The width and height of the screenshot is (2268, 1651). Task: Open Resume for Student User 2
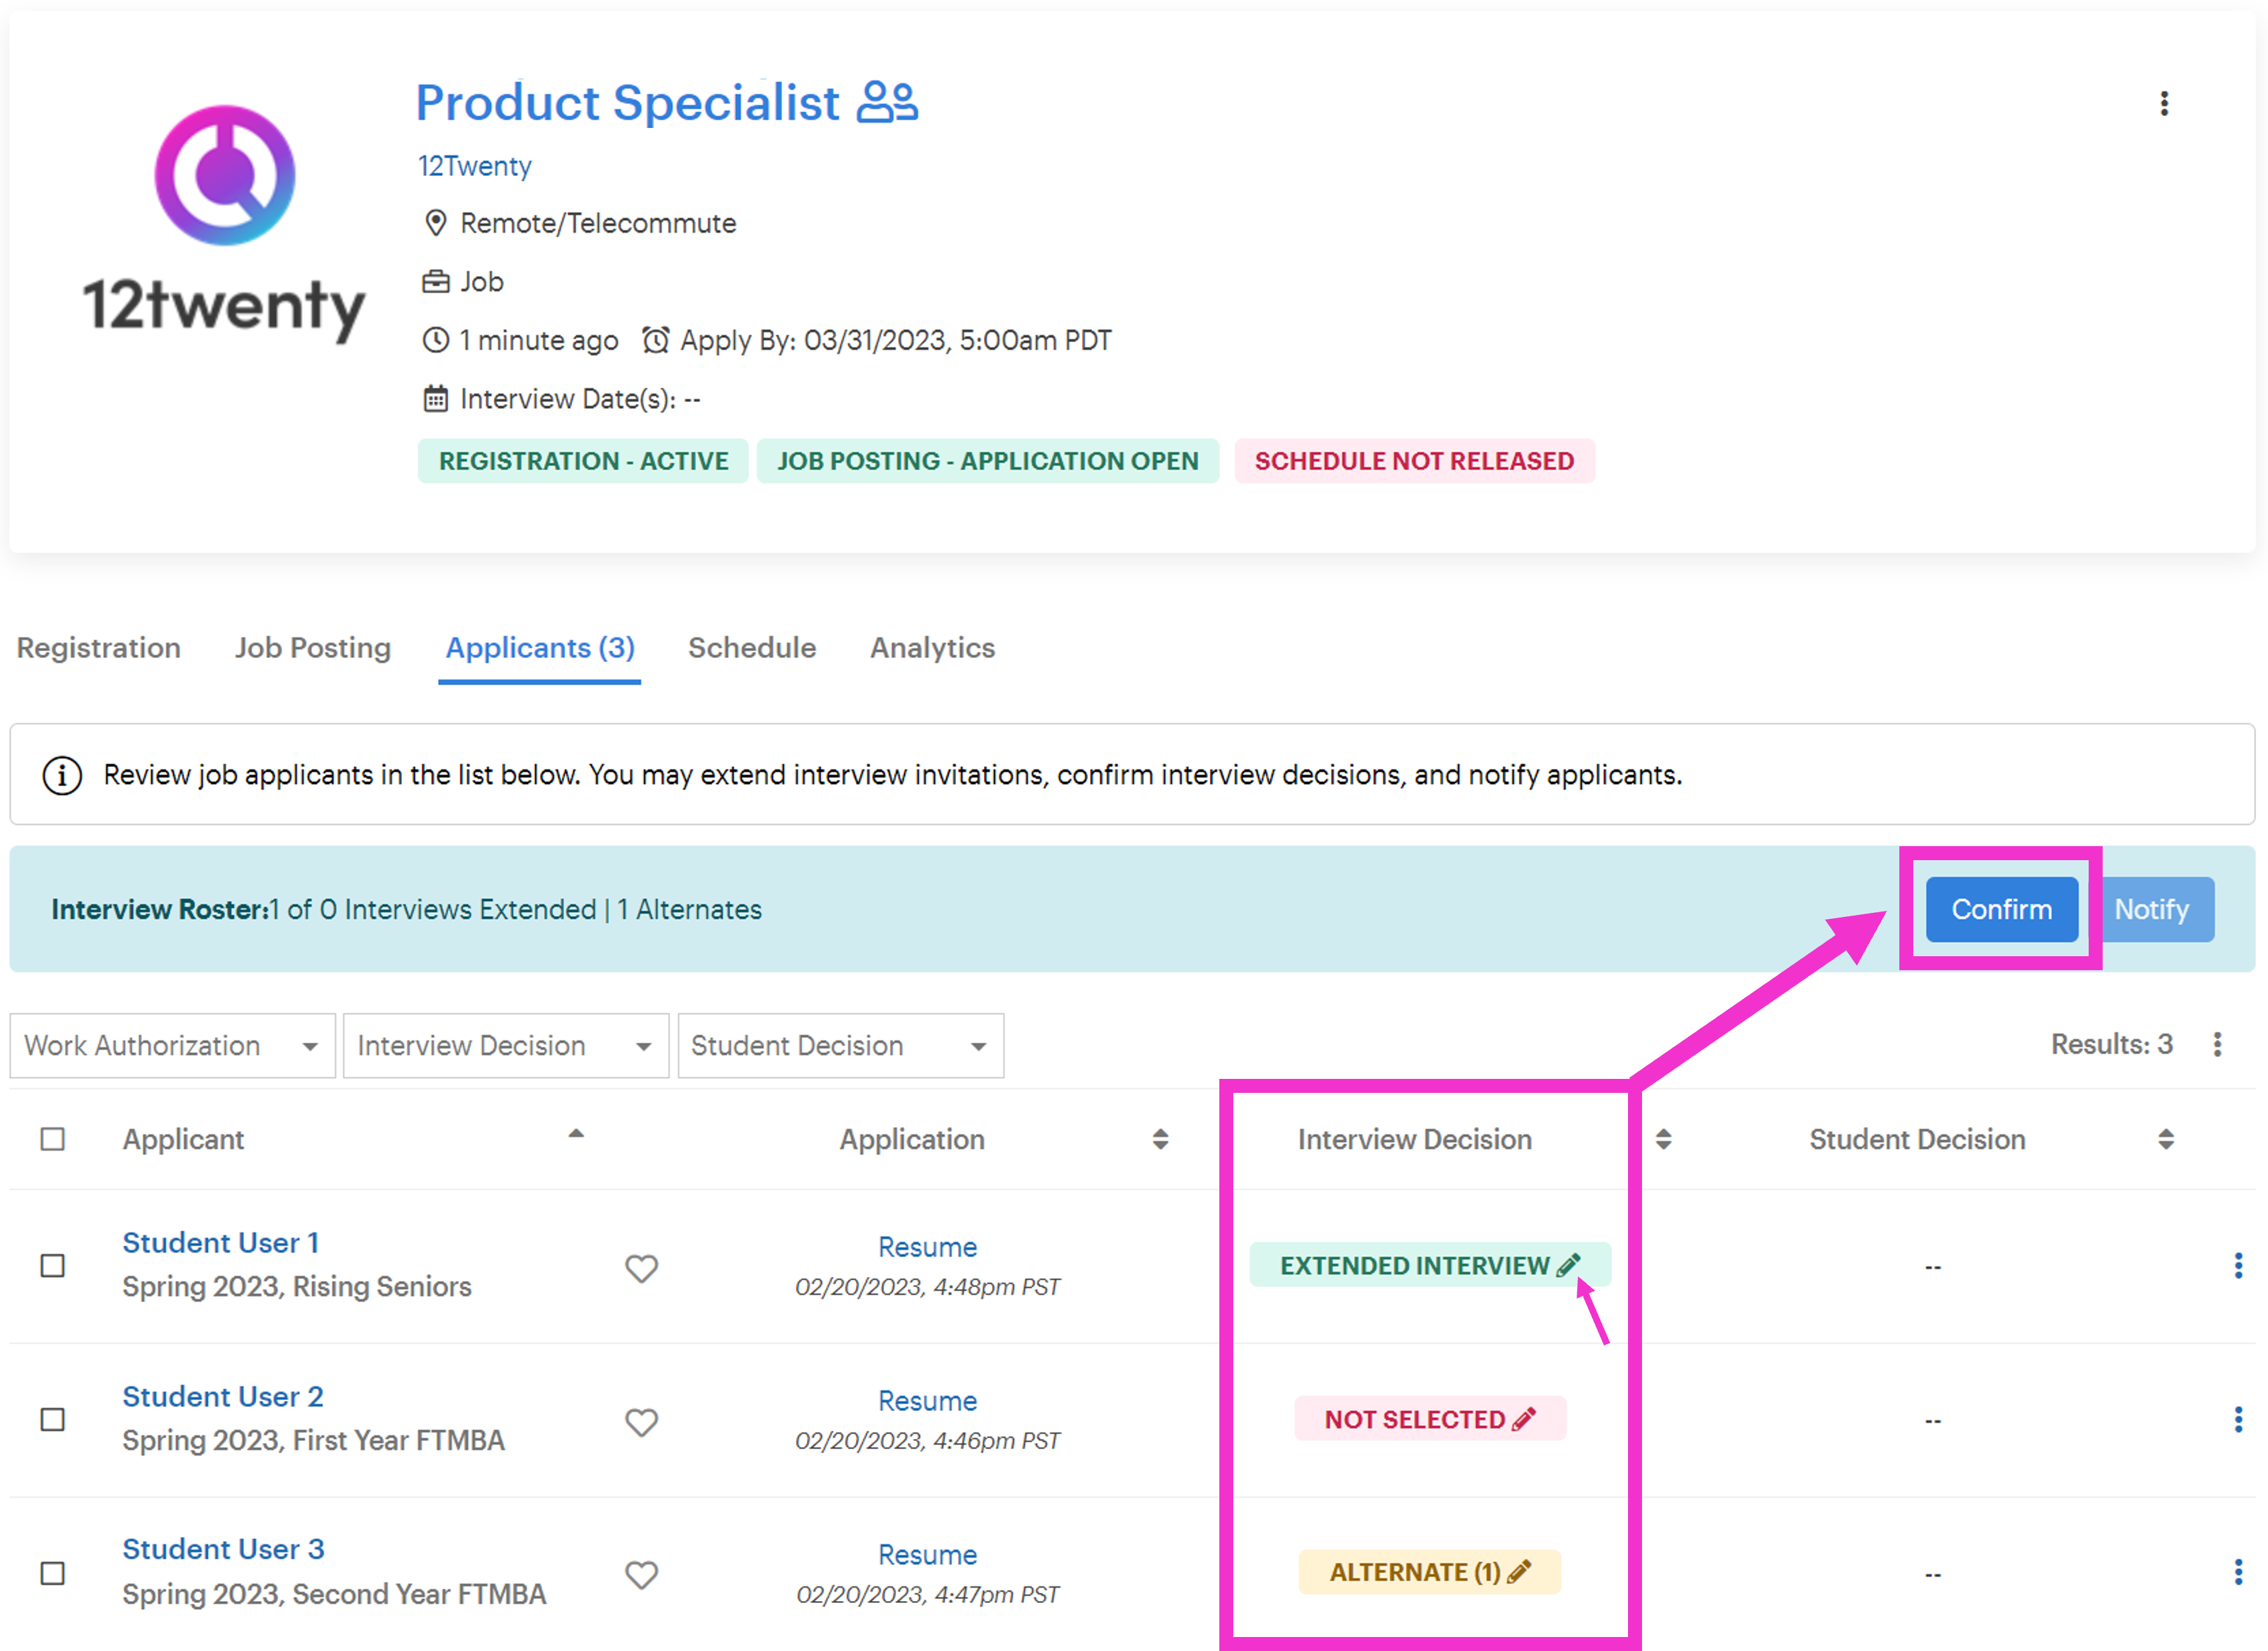pyautogui.click(x=927, y=1401)
